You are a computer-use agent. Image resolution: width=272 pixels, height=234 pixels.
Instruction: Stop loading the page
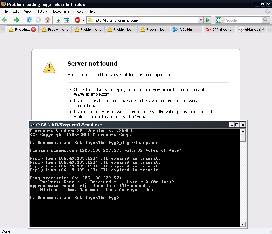(x=38, y=20)
